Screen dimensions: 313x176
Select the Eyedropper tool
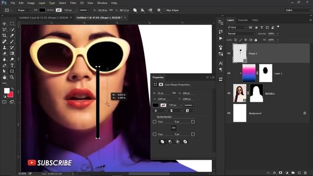pos(12,36)
